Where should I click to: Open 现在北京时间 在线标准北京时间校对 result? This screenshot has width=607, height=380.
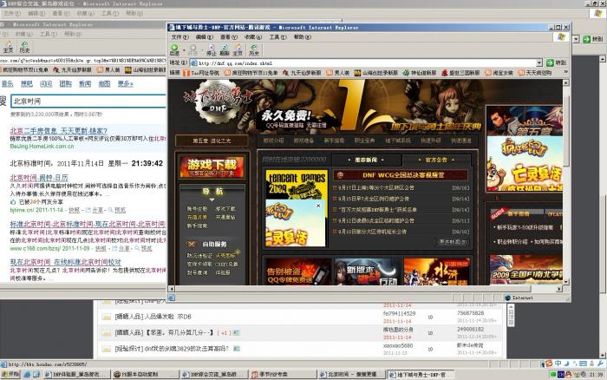tap(66, 262)
